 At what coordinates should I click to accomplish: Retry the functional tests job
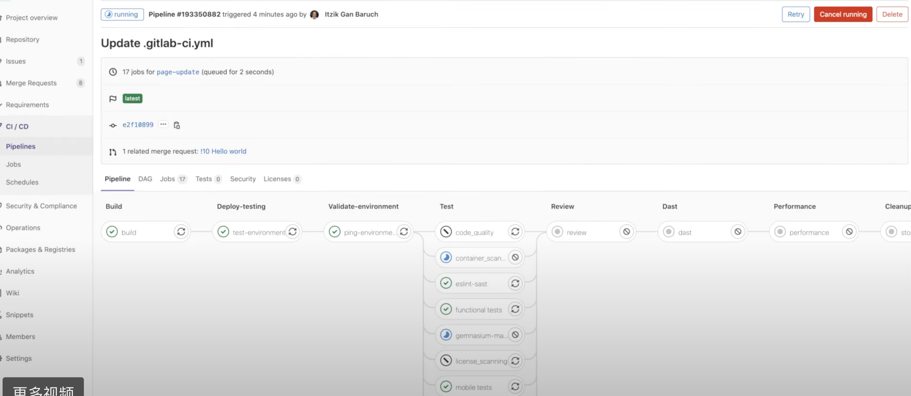point(515,309)
